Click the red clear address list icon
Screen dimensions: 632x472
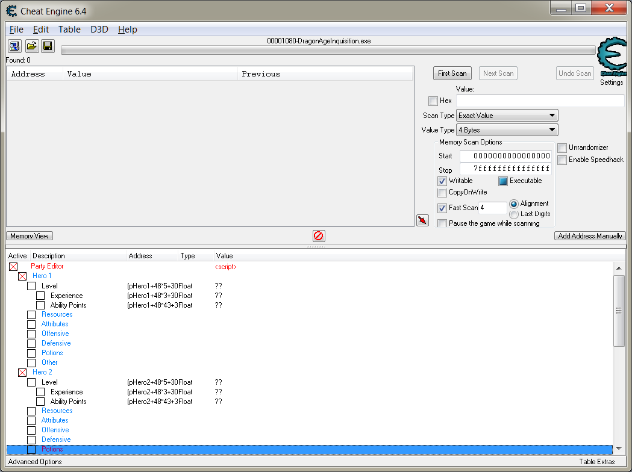pos(319,236)
